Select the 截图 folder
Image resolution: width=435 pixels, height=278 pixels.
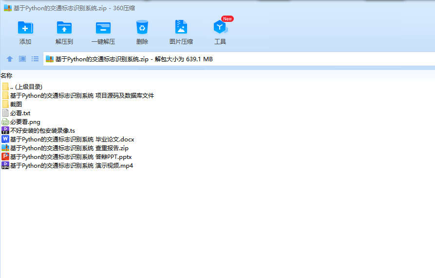coord(12,104)
